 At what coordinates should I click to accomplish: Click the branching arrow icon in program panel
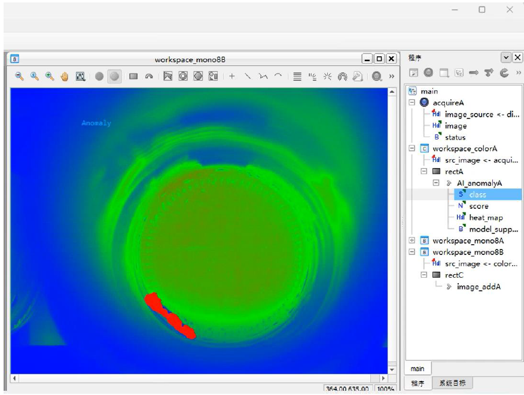(x=489, y=72)
